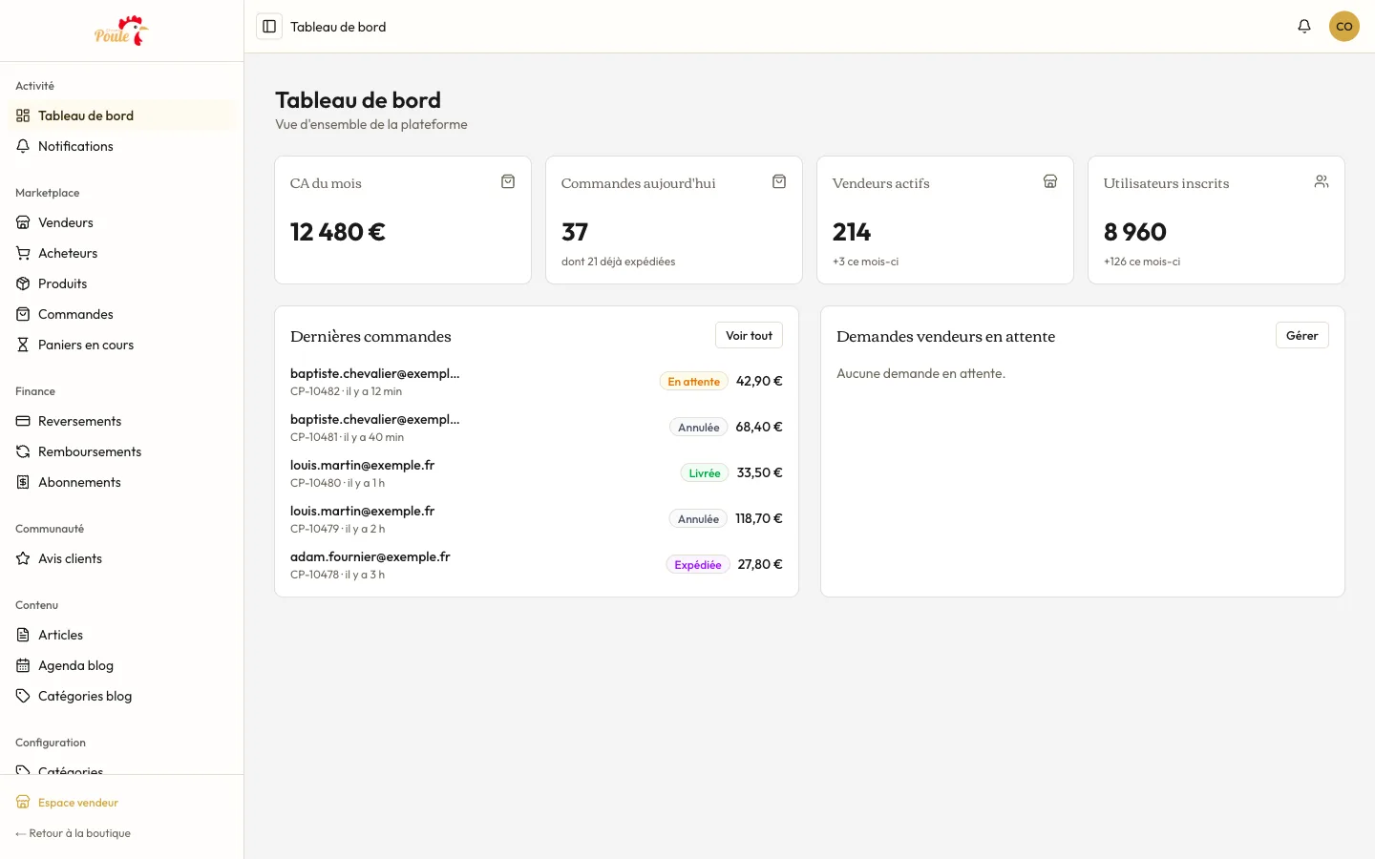Viewport: 1375px width, 859px height.
Task: Click the 33,50 € order amount
Action: tap(760, 472)
